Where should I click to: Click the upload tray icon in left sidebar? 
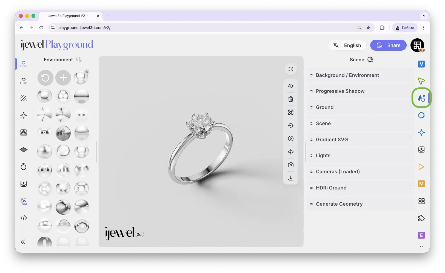24,184
